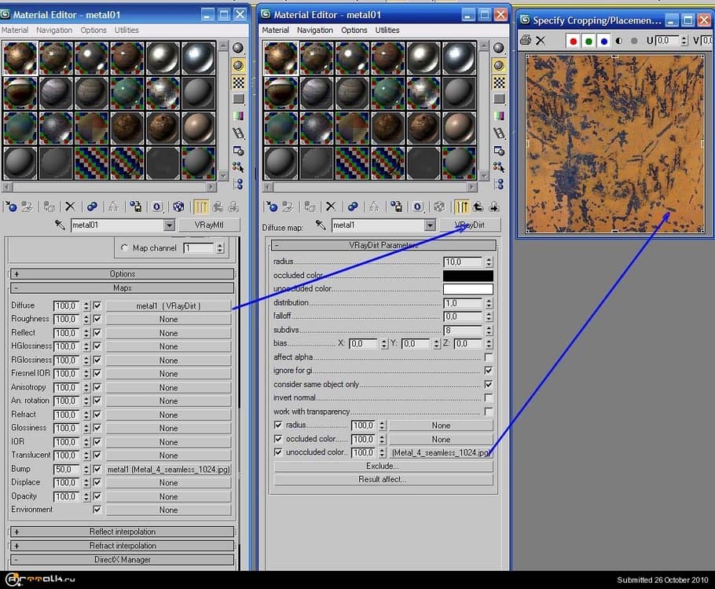
Task: Click the Exclude... button
Action: pos(383,466)
